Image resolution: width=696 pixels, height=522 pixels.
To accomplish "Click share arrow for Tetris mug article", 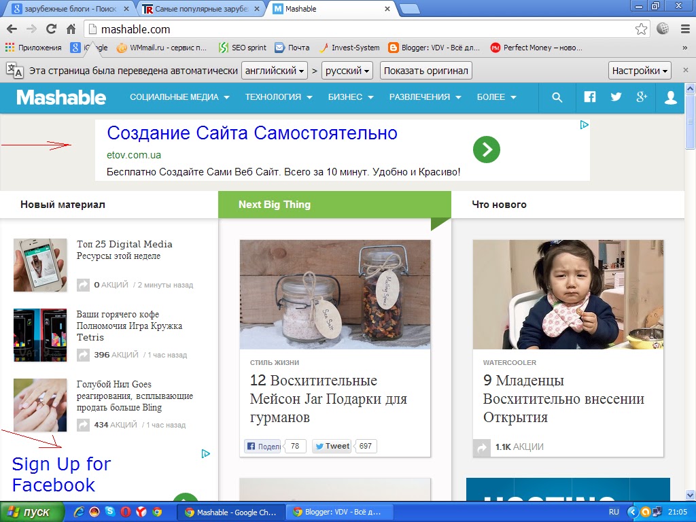I will click(x=83, y=355).
